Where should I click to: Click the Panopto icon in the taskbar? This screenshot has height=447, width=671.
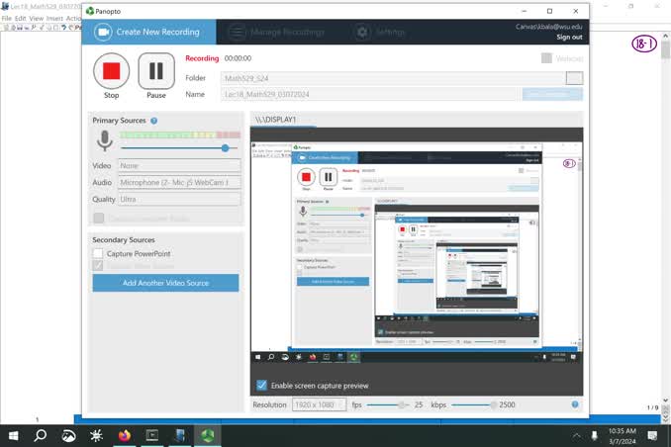tap(208, 435)
